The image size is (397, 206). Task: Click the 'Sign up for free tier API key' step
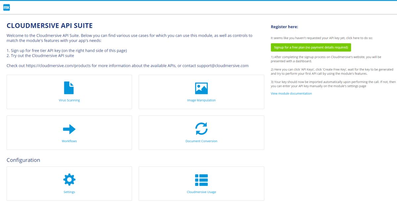67,51
